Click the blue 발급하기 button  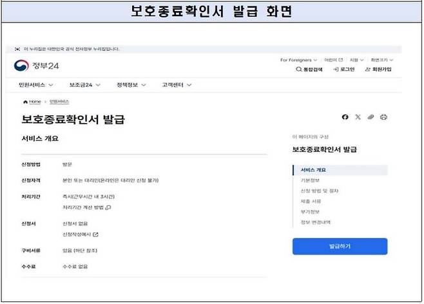[x=340, y=247]
